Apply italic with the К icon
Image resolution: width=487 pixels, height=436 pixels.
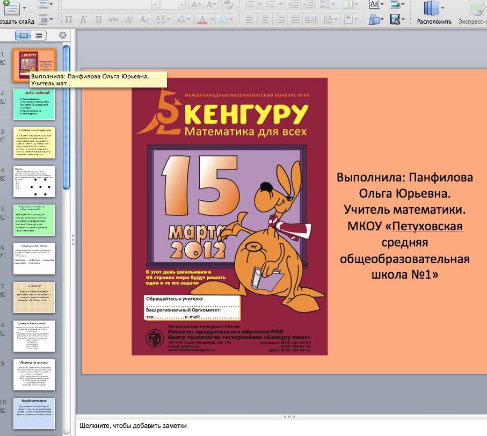(83, 20)
